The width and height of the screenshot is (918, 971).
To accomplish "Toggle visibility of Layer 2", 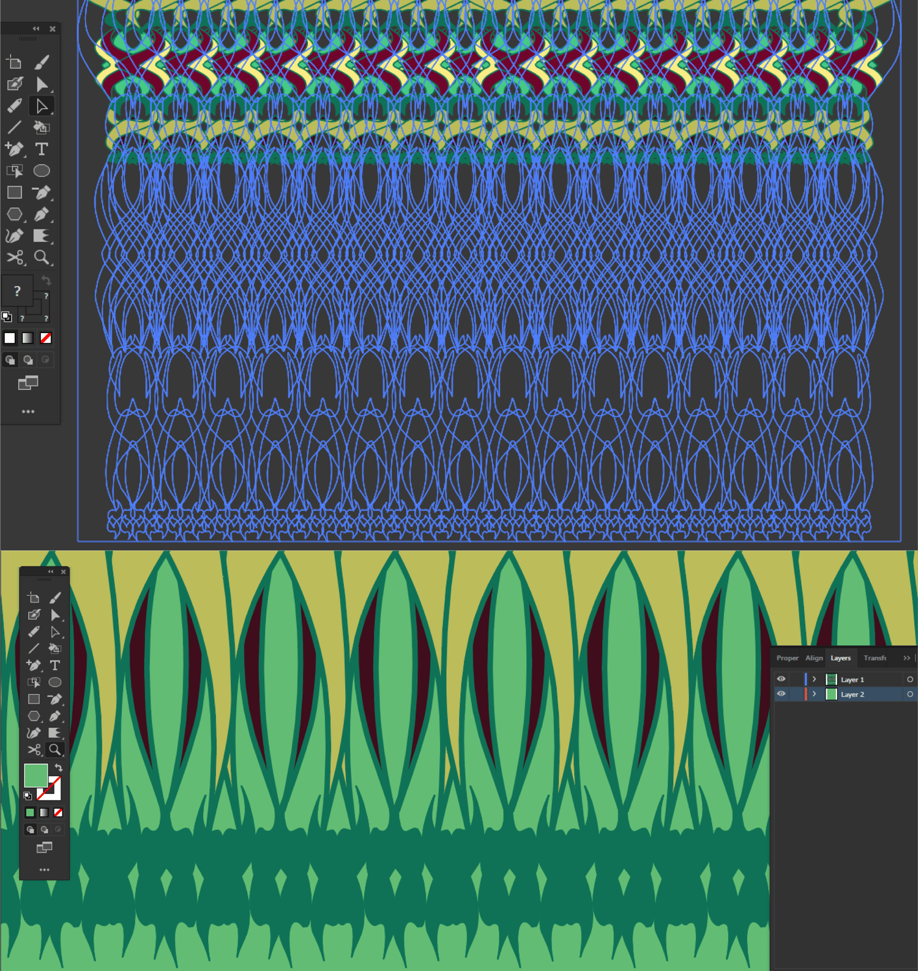I will tap(781, 694).
